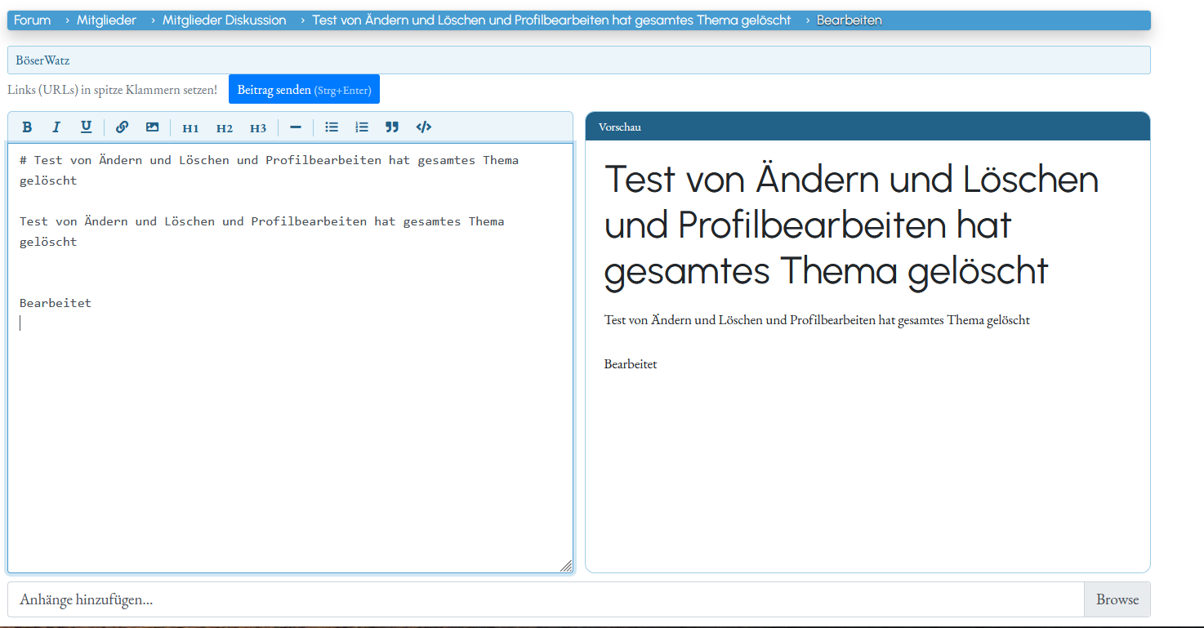Insert horizontal rule line
Viewport: 1204px width, 628px height.
[296, 127]
